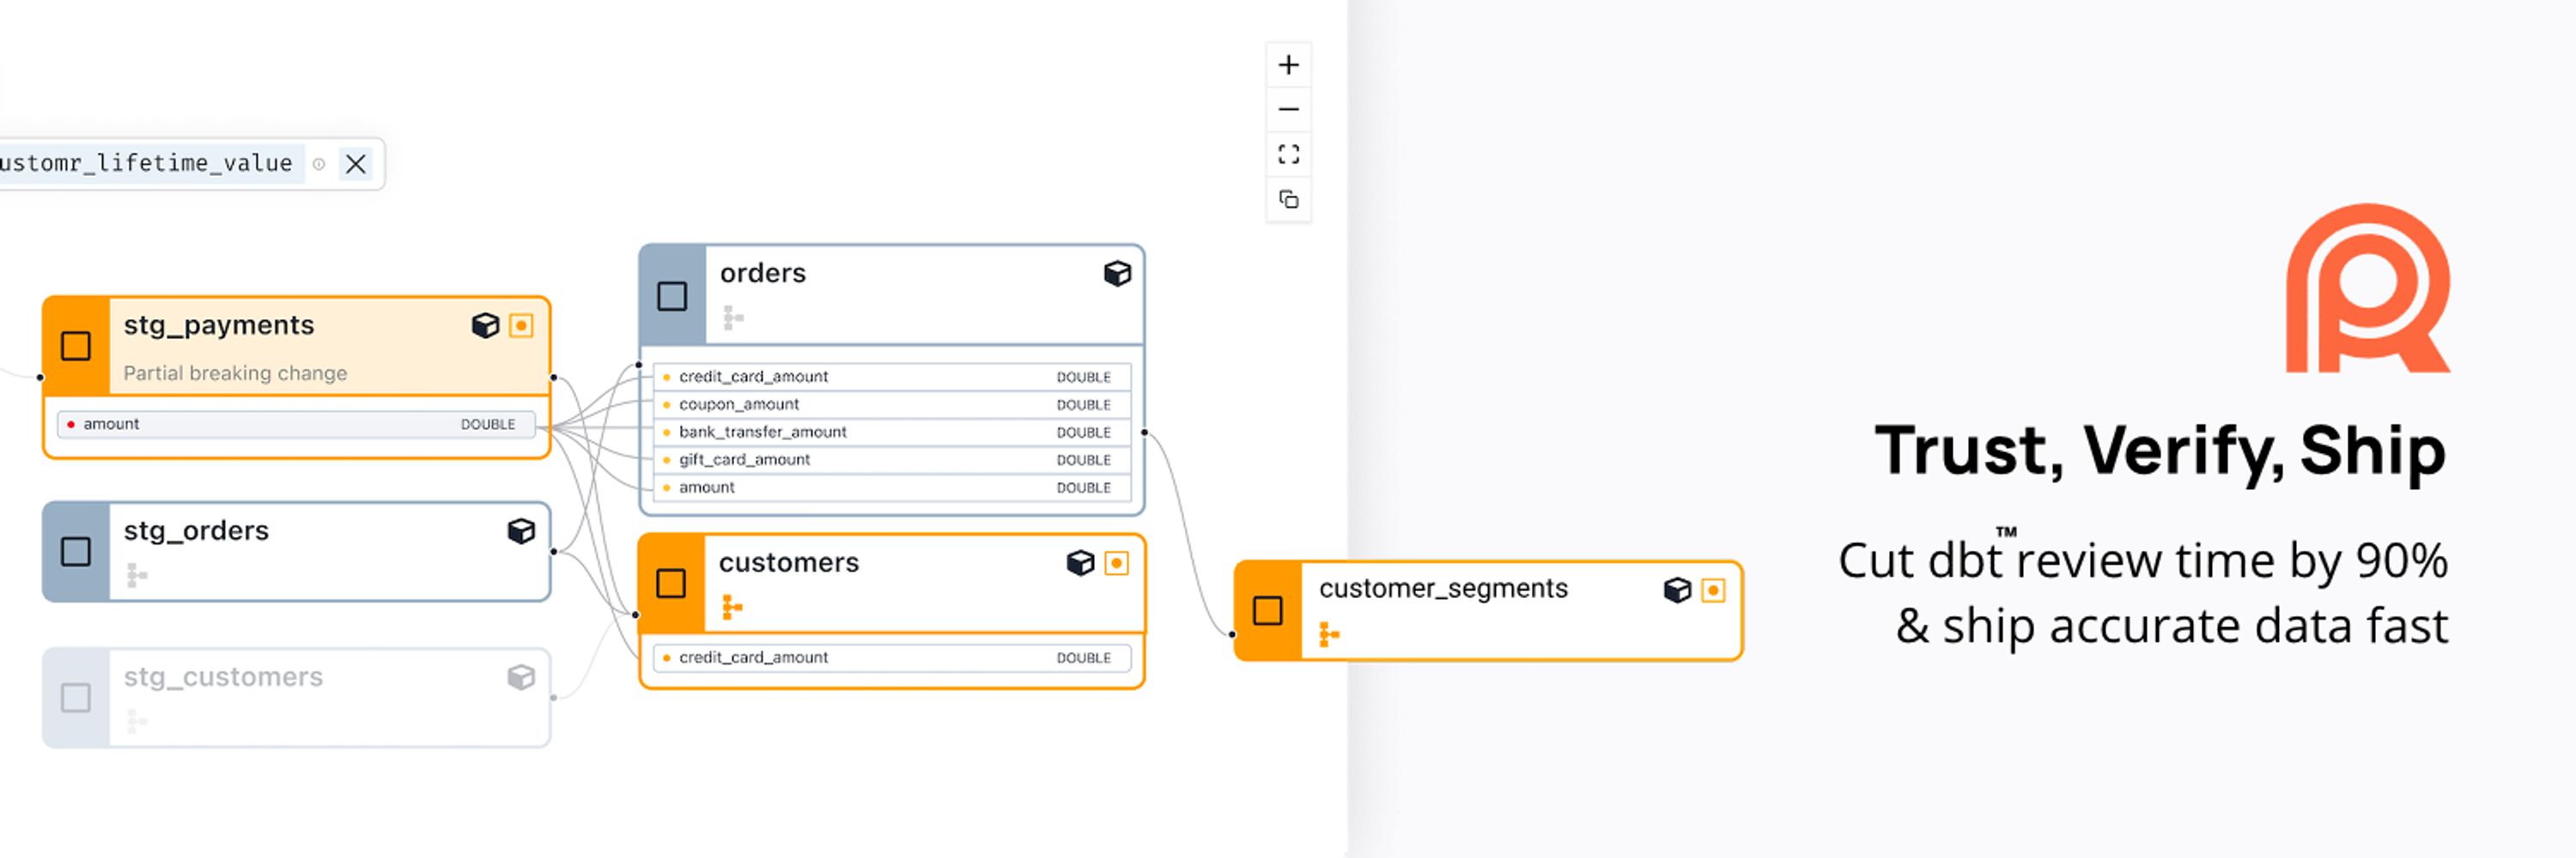Open the customers node title
This screenshot has width=2576, height=858.
(789, 564)
